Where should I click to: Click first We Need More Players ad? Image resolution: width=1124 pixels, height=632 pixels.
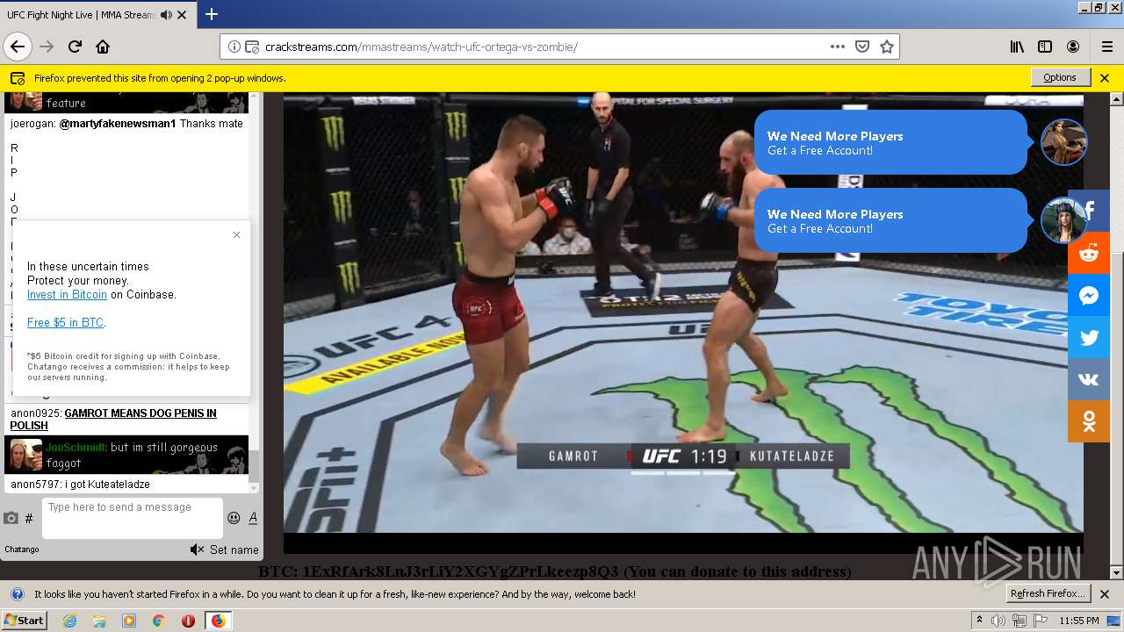click(891, 142)
